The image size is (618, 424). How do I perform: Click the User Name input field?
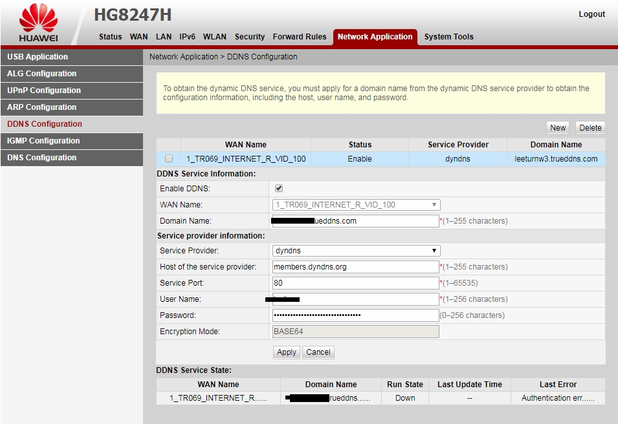click(x=355, y=299)
